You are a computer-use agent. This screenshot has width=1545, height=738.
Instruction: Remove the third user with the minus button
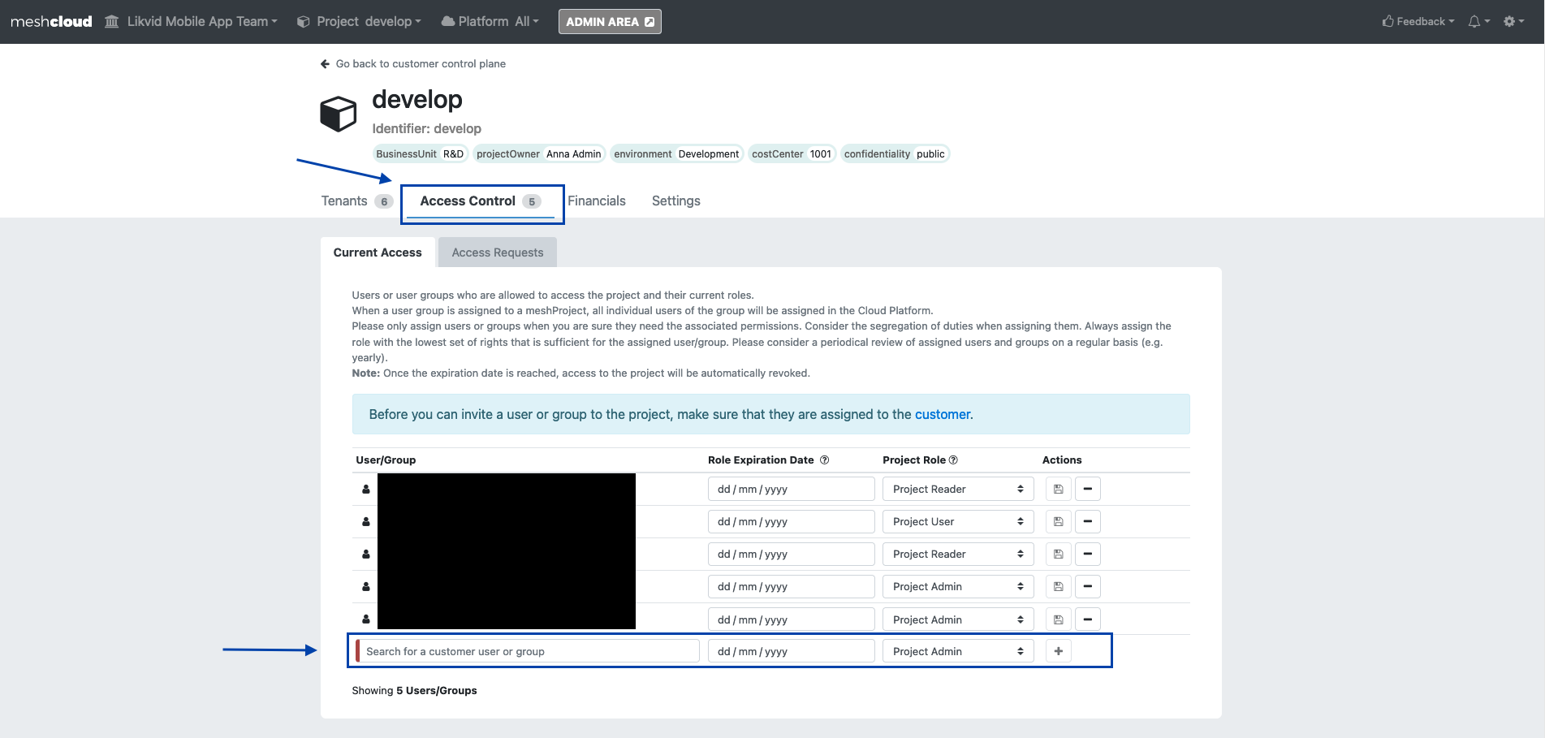(x=1087, y=555)
